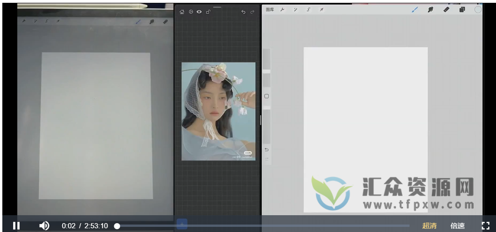Click redo arrow in the reference window
496x232 pixels.
coord(252,12)
